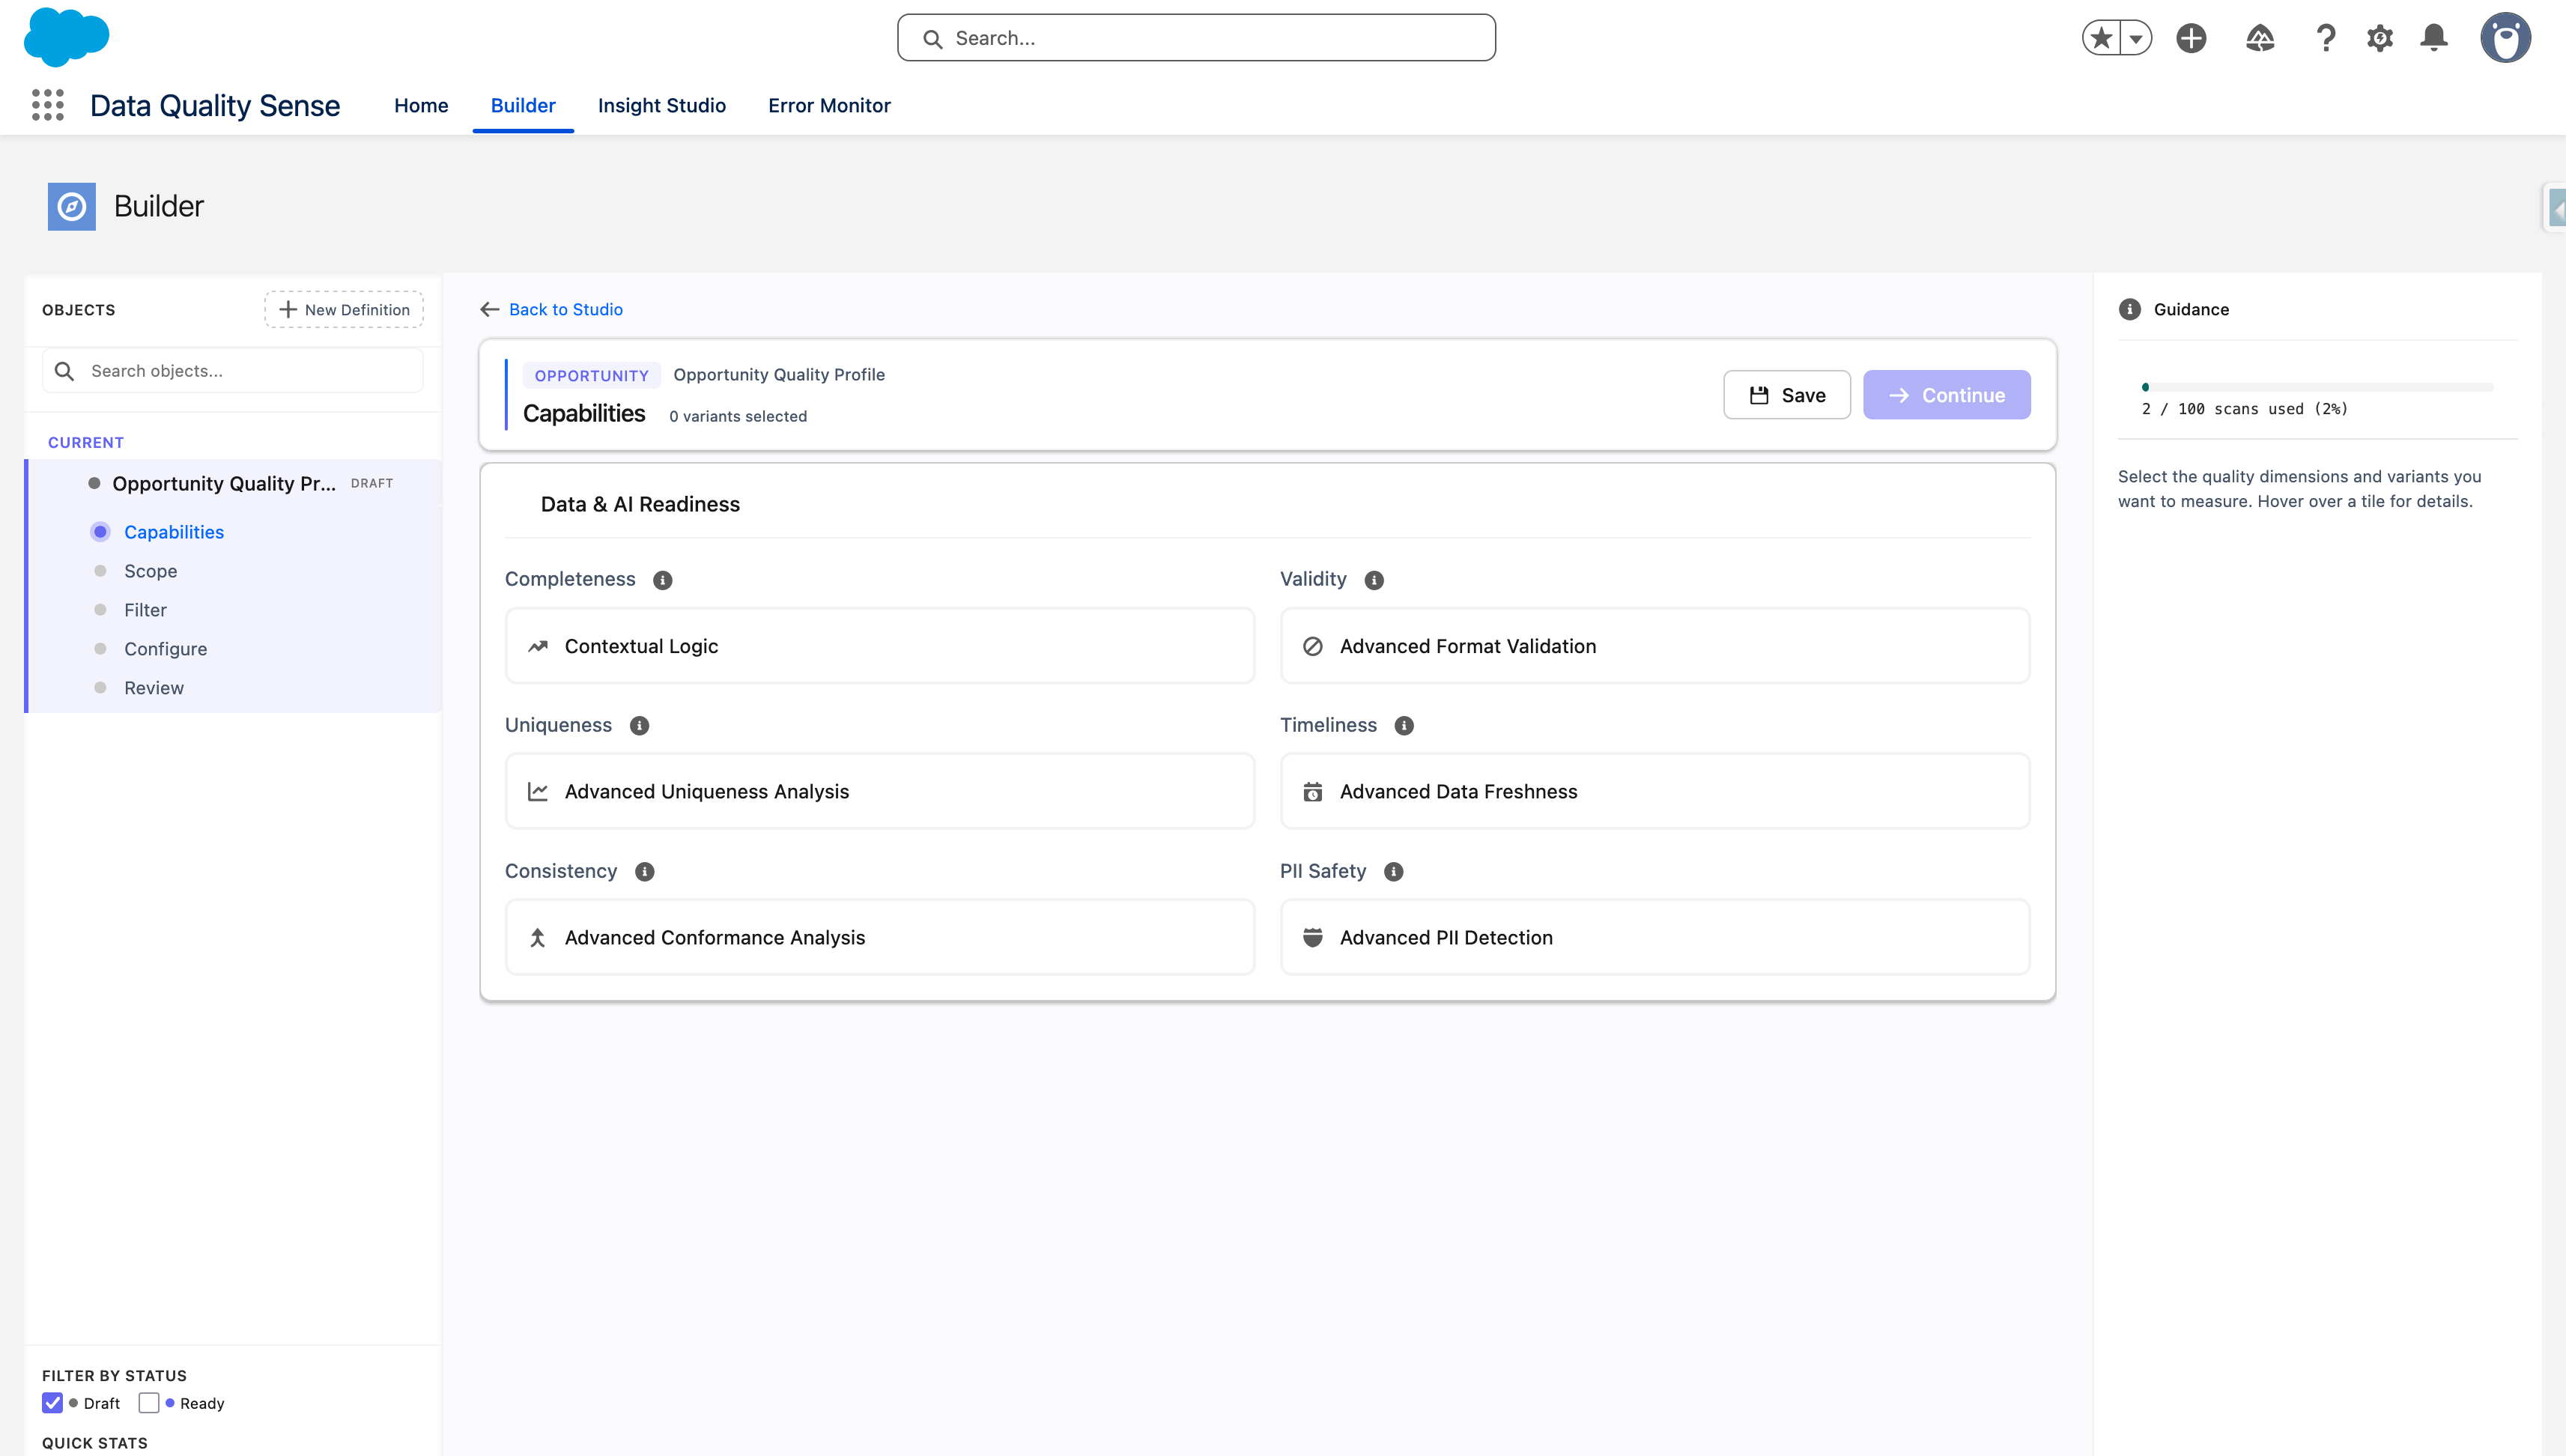This screenshot has width=2566, height=1456.
Task: Select the Capabilities step
Action: point(174,532)
